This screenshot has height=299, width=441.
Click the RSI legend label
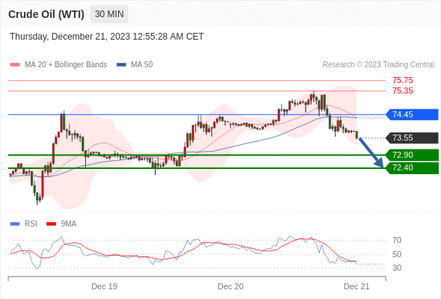(x=31, y=224)
